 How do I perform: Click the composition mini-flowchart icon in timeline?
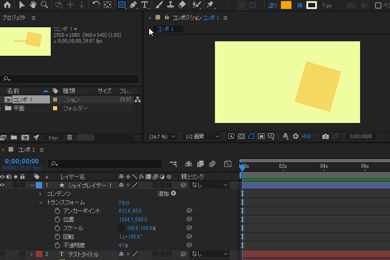tap(173, 164)
